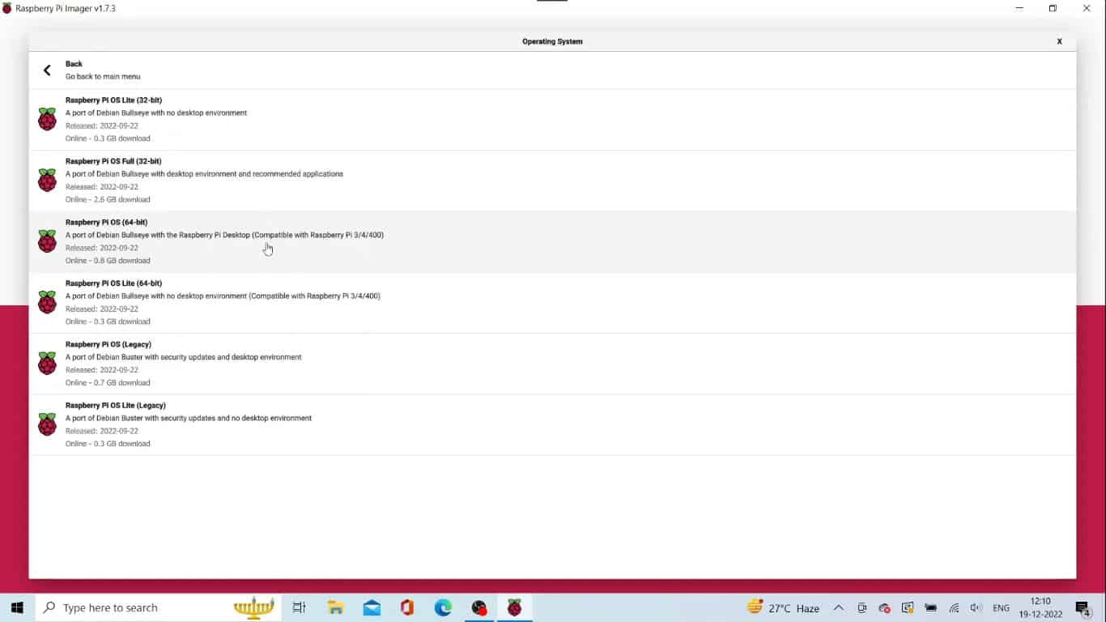Open the Windows Start menu
Screen dimensions: 1106x622
17,607
